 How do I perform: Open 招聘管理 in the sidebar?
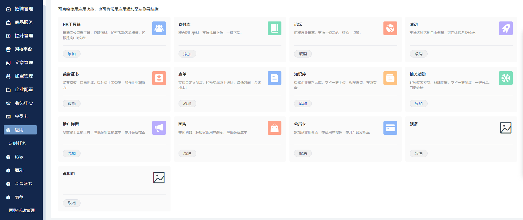[x=24, y=9]
